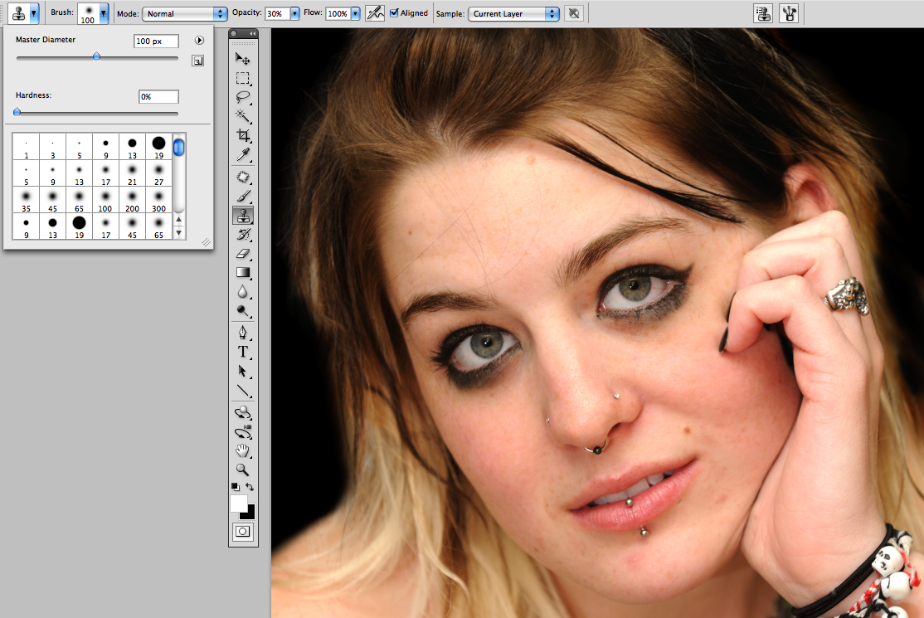Reset to default foreground and background colors
Viewport: 924px width, 618px height.
pos(235,487)
